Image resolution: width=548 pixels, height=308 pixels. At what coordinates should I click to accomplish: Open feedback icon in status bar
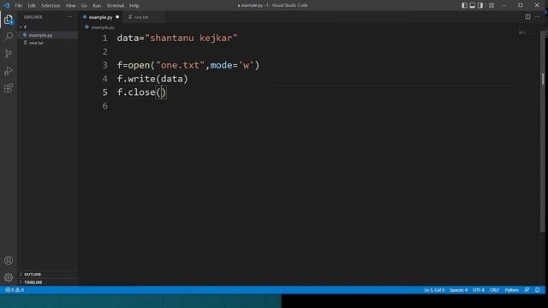(x=527, y=290)
